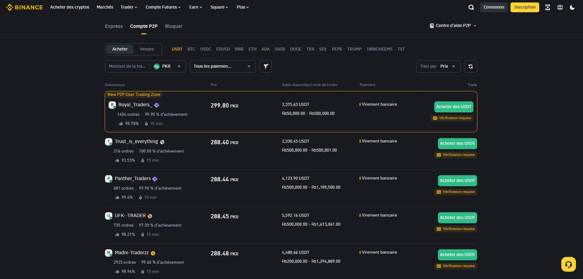Image resolution: width=583 pixels, height=279 pixels.
Task: Select FDUSD crypto tab
Action: coord(223,49)
